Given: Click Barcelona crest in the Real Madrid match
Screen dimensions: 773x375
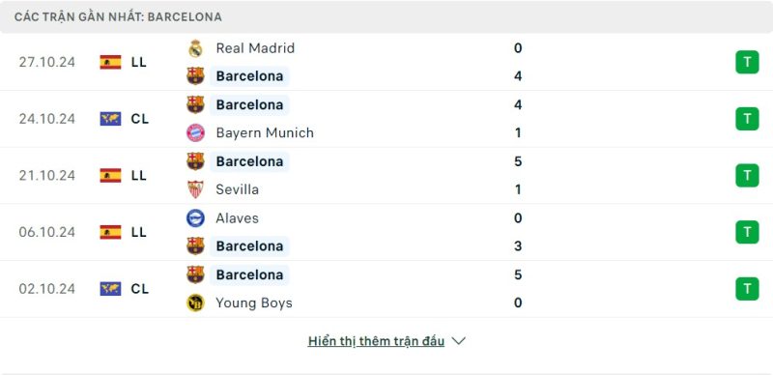Looking at the screenshot, I should tap(195, 76).
